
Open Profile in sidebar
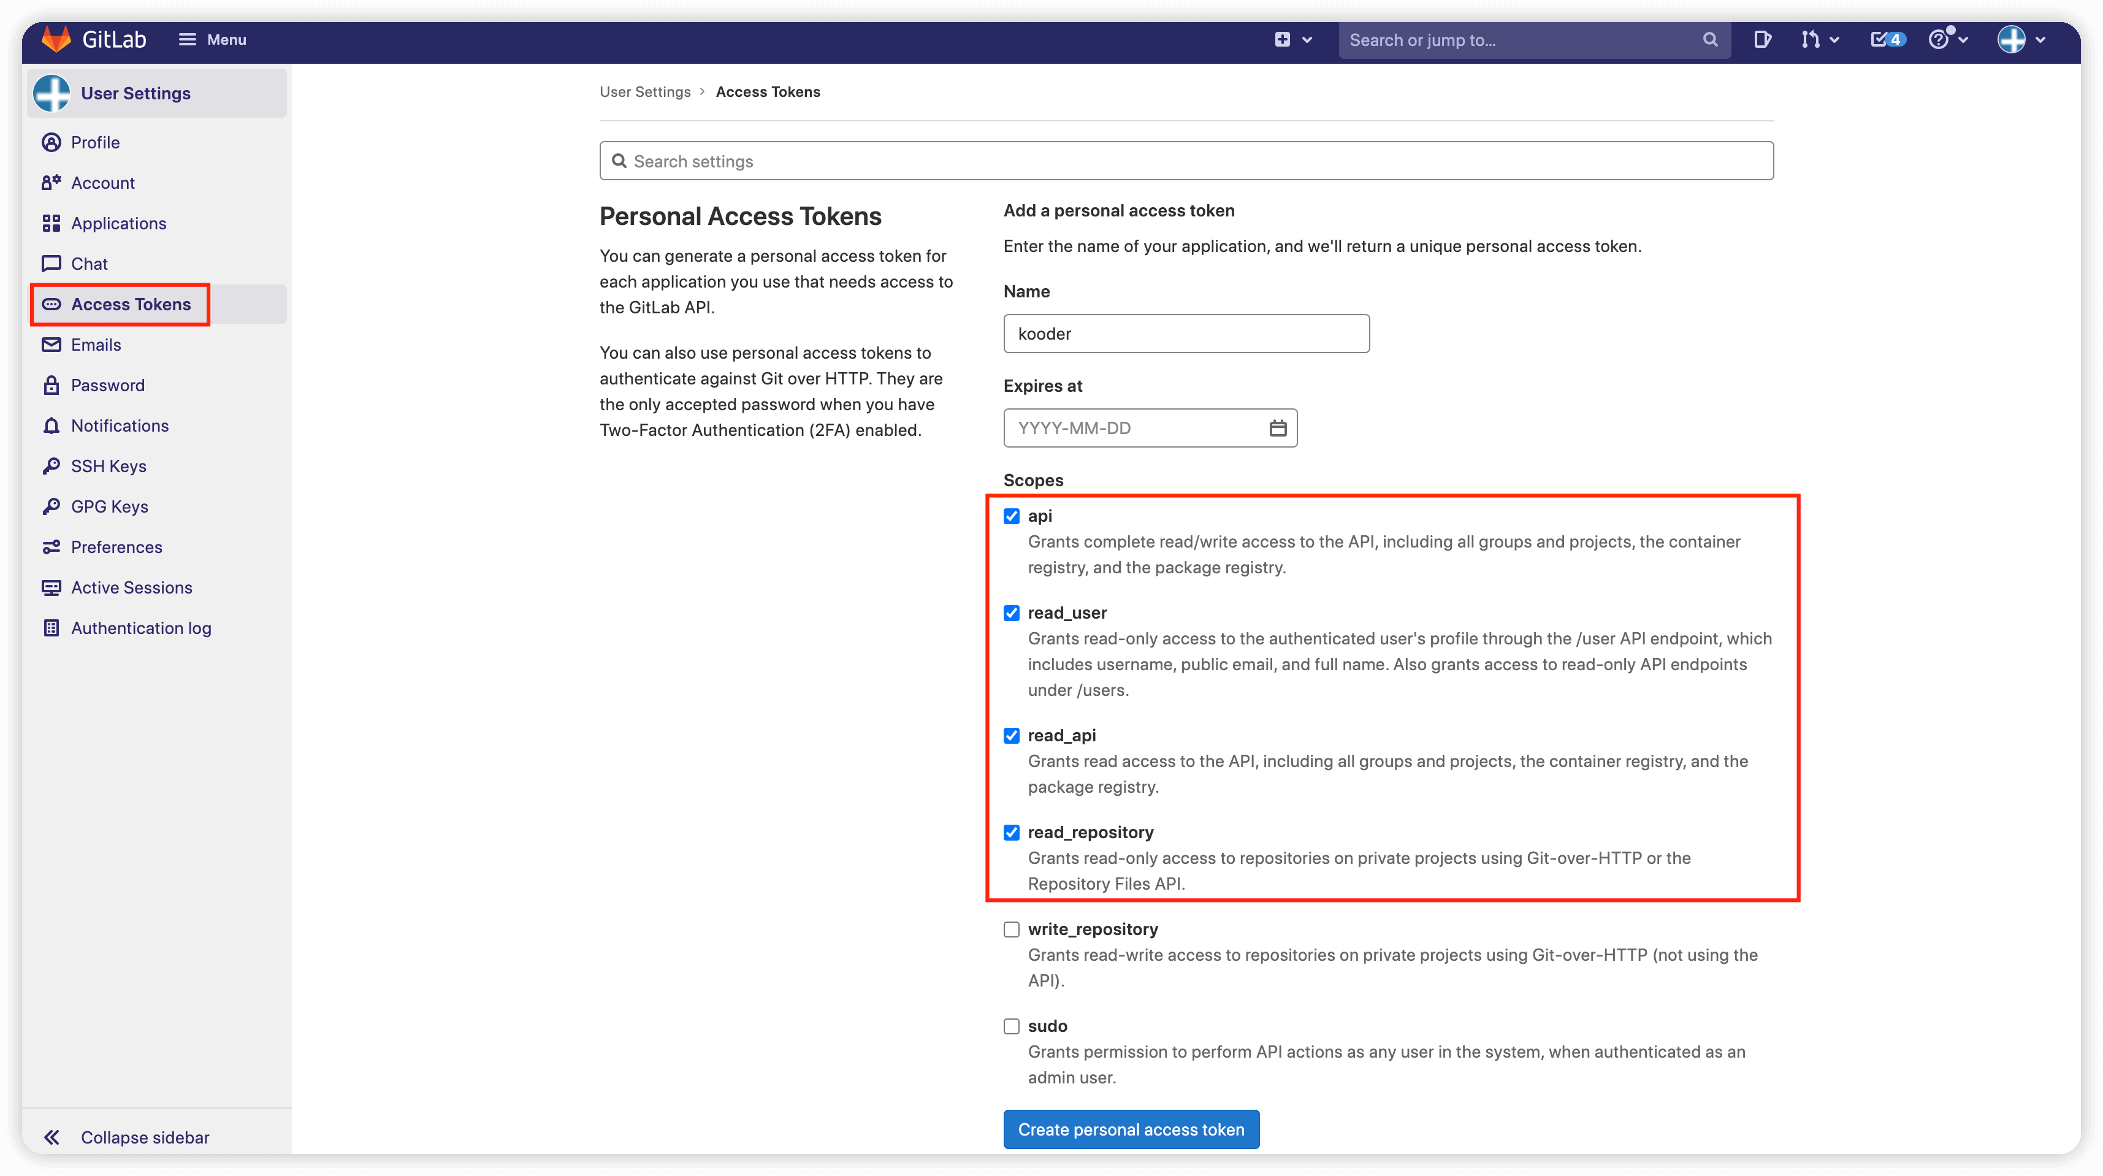pyautogui.click(x=158, y=142)
